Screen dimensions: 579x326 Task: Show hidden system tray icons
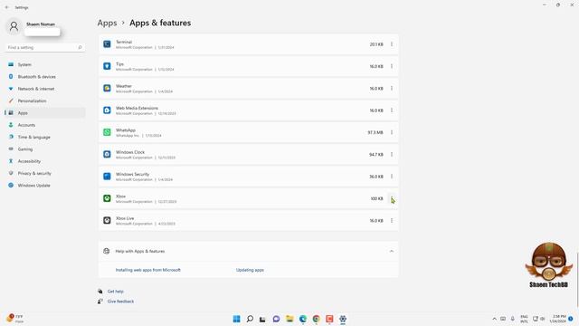[495, 319]
